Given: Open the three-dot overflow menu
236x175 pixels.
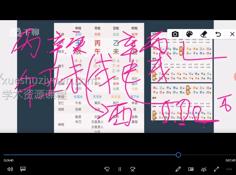Looking at the screenshot, I should click(x=229, y=169).
